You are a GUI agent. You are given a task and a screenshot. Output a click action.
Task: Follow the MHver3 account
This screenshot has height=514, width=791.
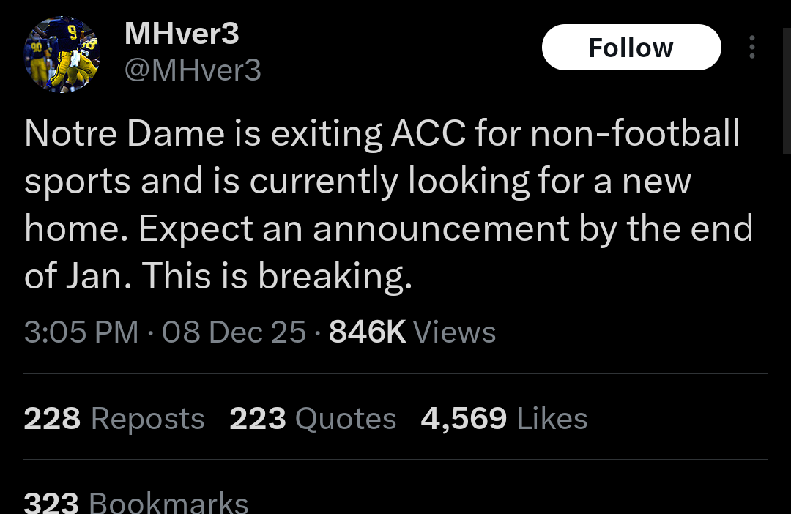631,48
